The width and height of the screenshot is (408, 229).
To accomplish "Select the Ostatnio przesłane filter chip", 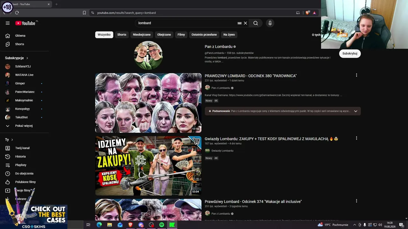I will pyautogui.click(x=204, y=35).
